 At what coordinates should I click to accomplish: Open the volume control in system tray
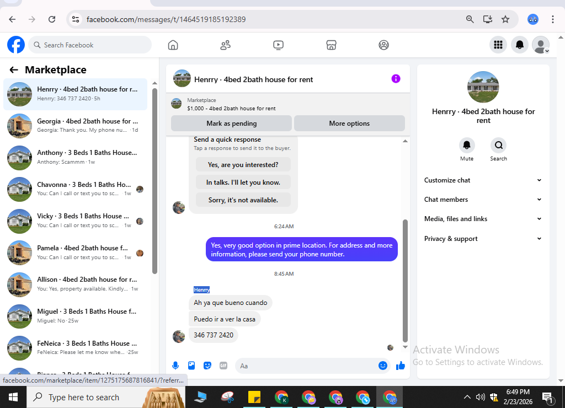(480, 397)
